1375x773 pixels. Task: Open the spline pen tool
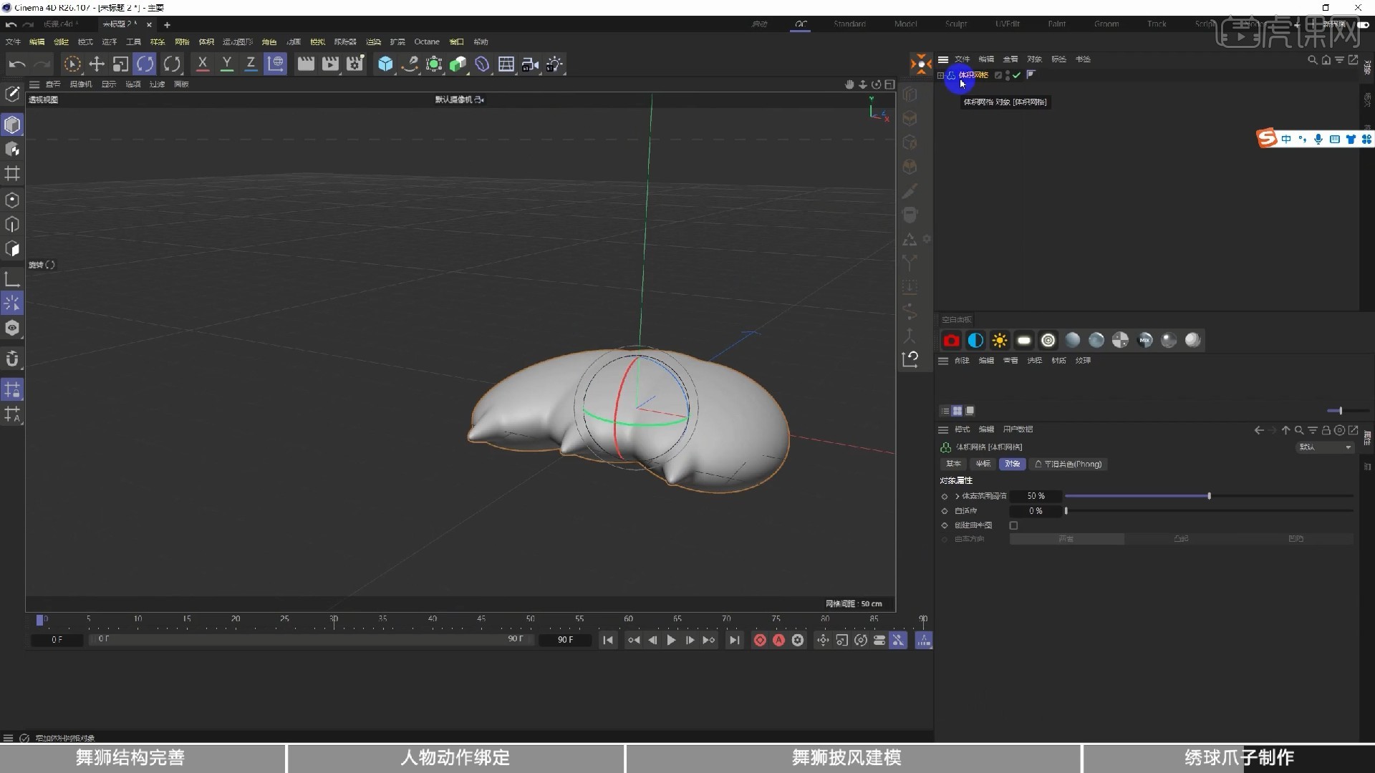[410, 64]
